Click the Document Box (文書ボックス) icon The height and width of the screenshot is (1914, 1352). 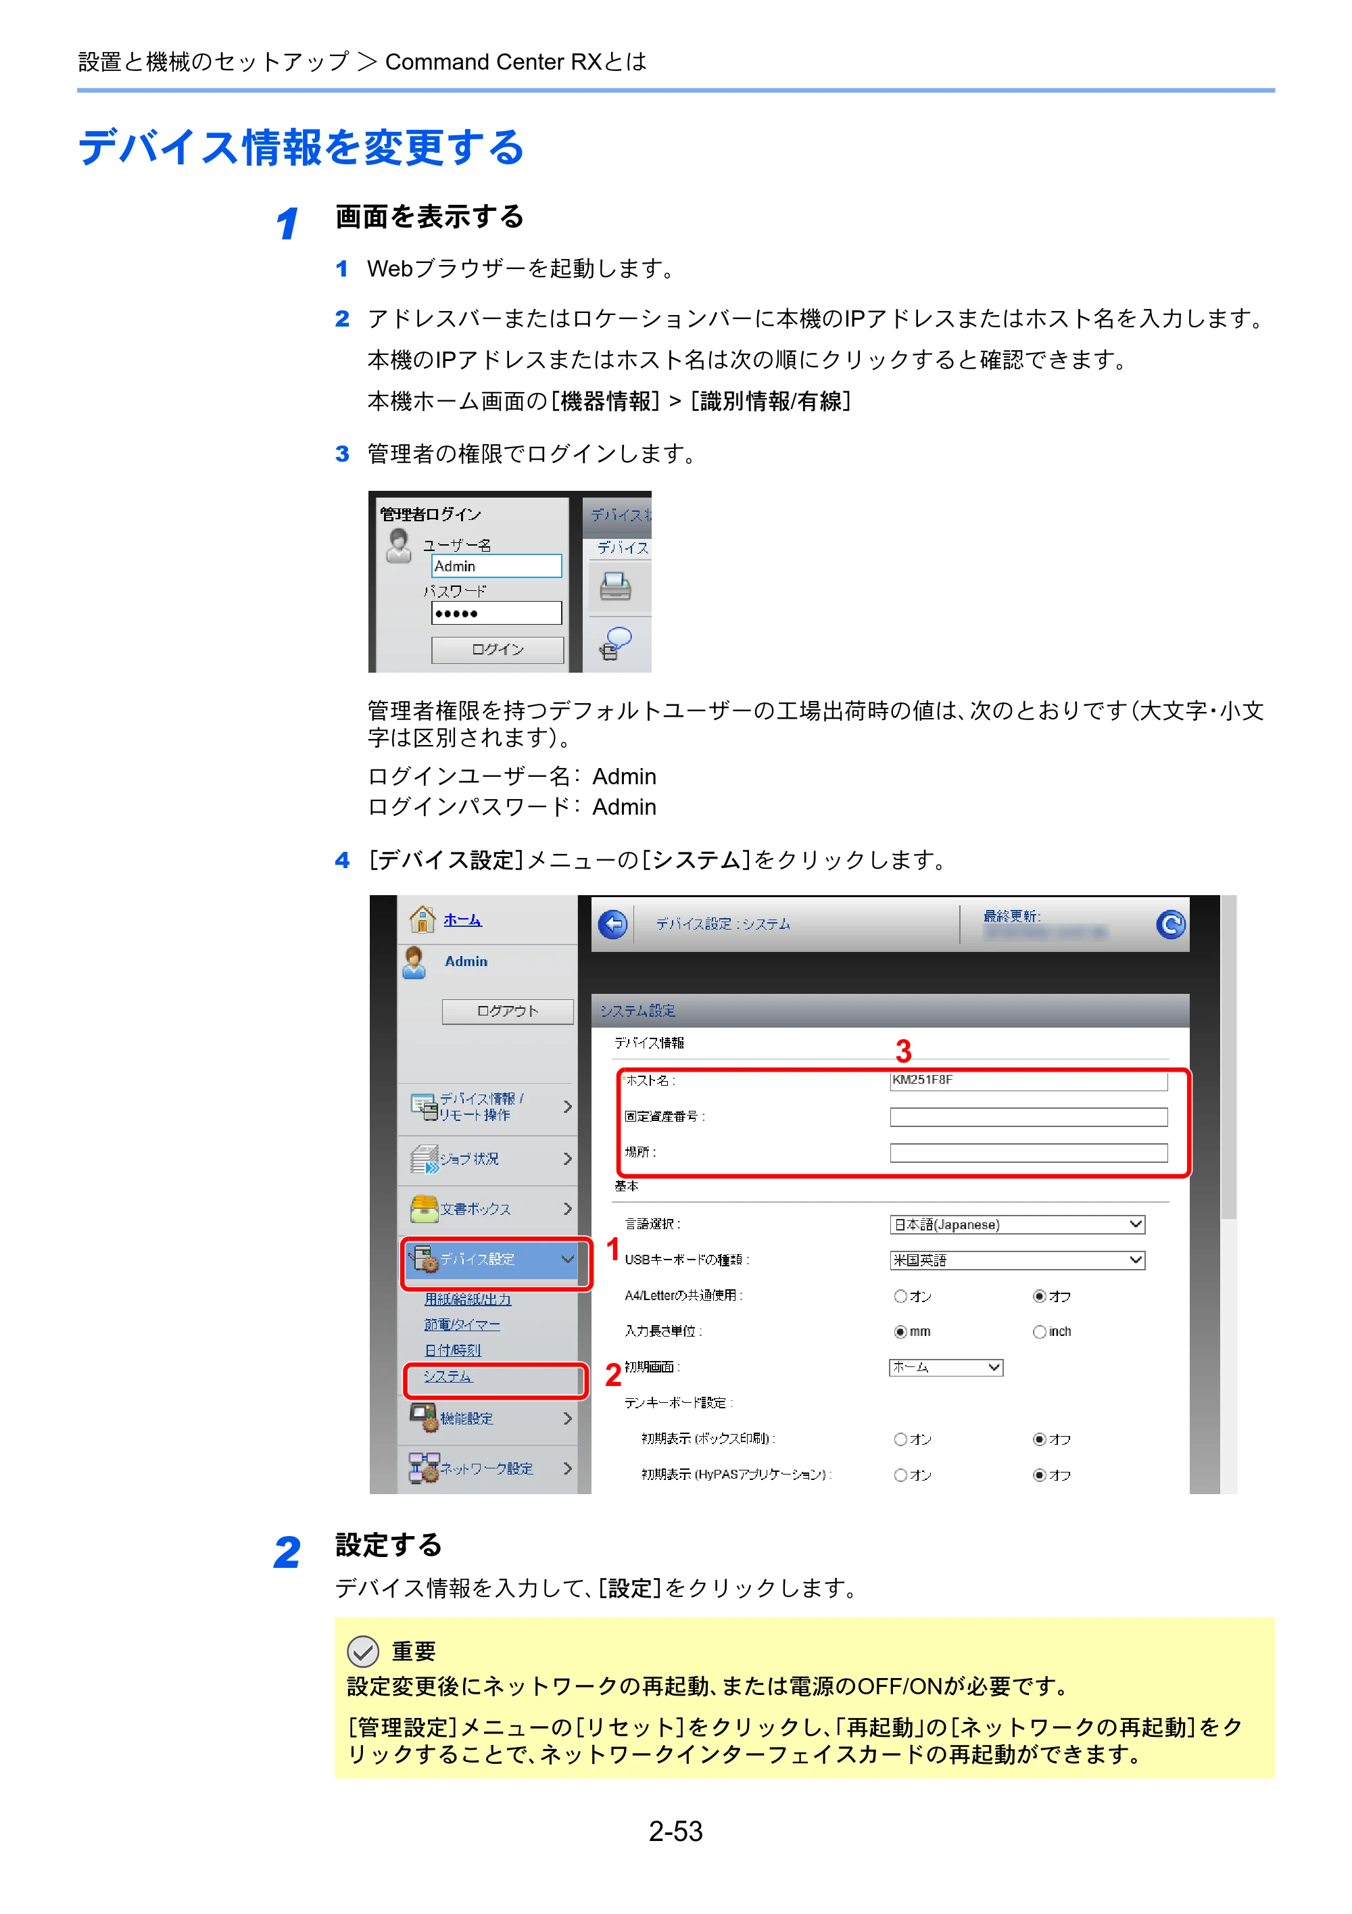pyautogui.click(x=425, y=1209)
